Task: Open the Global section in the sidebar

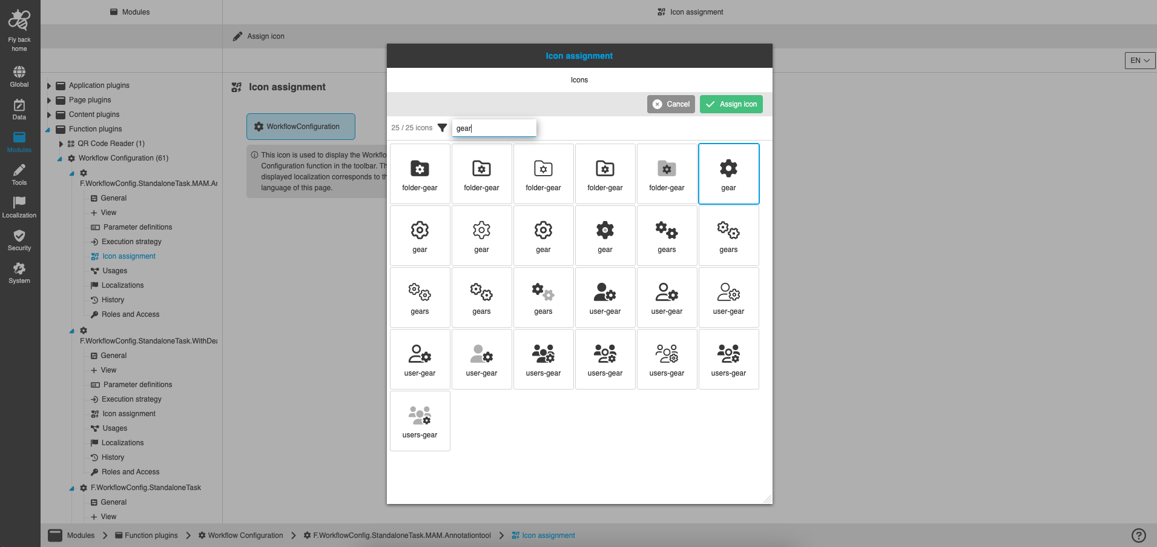Action: tap(19, 74)
